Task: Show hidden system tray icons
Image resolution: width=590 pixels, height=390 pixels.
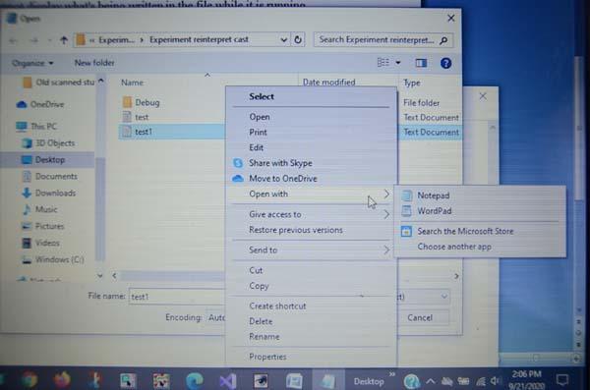Action: [431, 382]
